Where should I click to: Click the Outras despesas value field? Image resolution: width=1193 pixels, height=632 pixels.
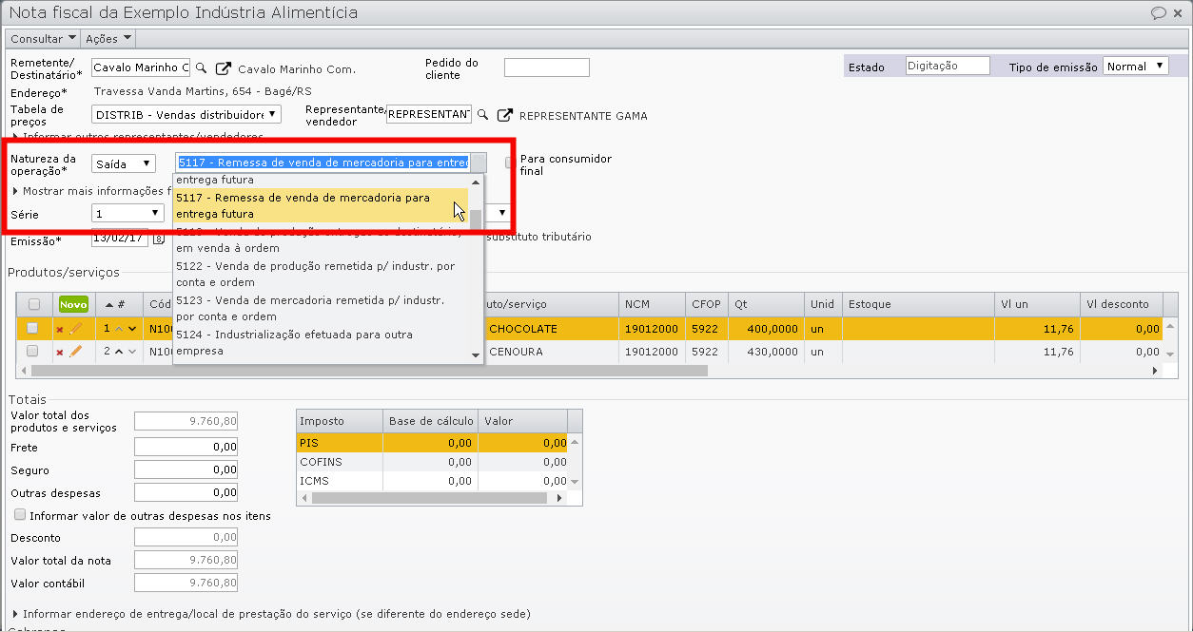(186, 492)
